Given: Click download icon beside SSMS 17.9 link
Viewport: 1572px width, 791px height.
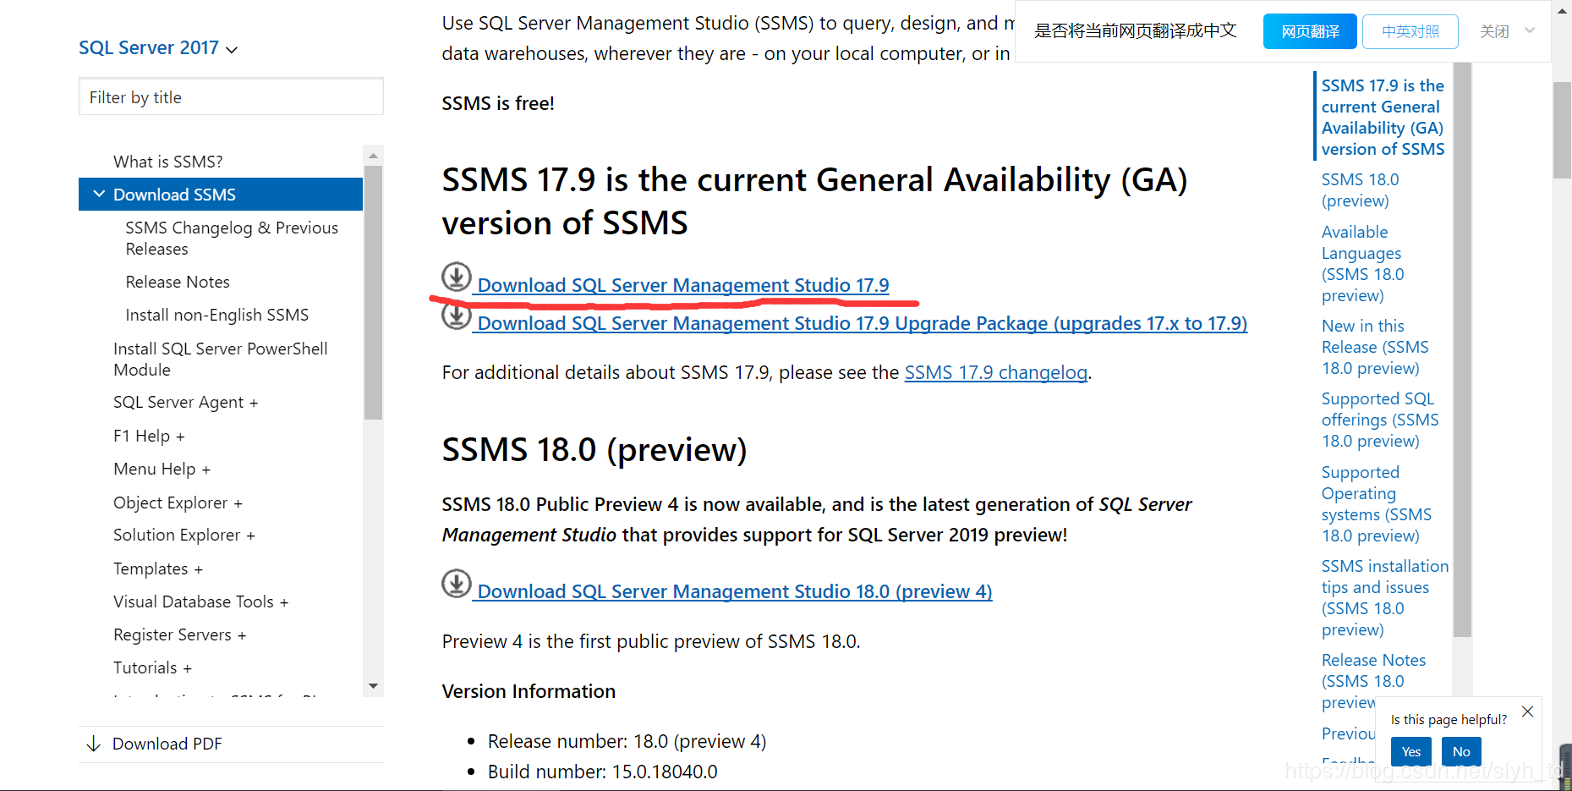Looking at the screenshot, I should pyautogui.click(x=456, y=277).
